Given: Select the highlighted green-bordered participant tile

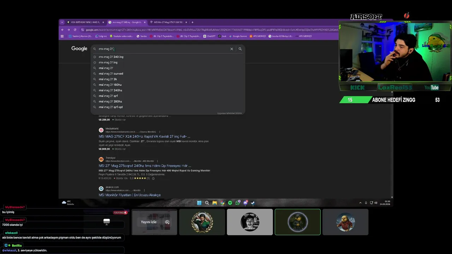Looking at the screenshot, I should pyautogui.click(x=298, y=222).
